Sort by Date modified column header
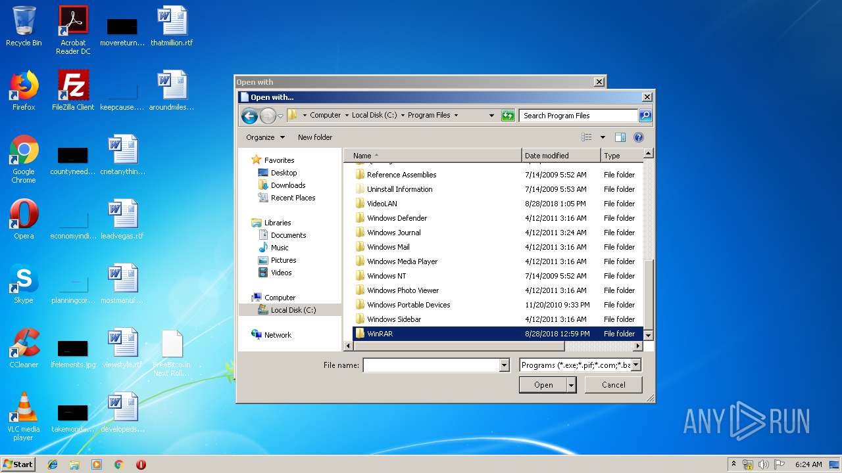This screenshot has height=473, width=842. 561,156
